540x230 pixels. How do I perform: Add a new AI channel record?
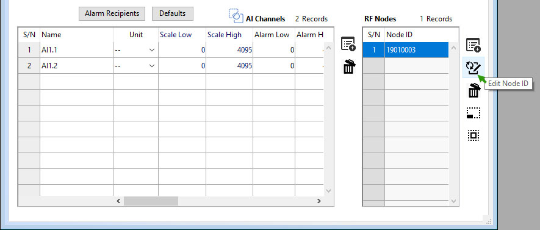tap(348, 45)
